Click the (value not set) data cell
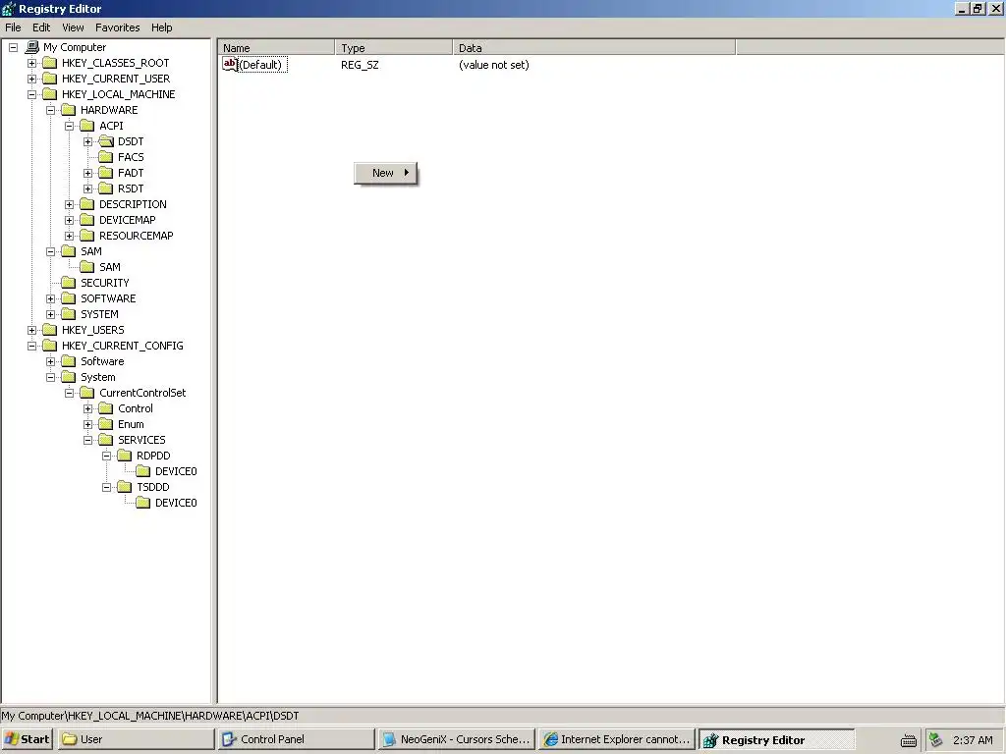 pos(493,65)
